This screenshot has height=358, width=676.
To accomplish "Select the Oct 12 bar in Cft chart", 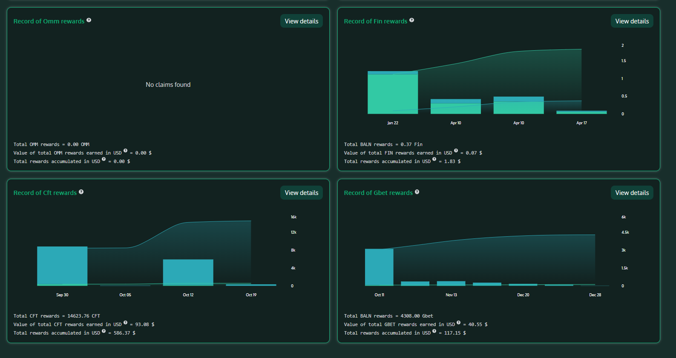I will (x=188, y=272).
